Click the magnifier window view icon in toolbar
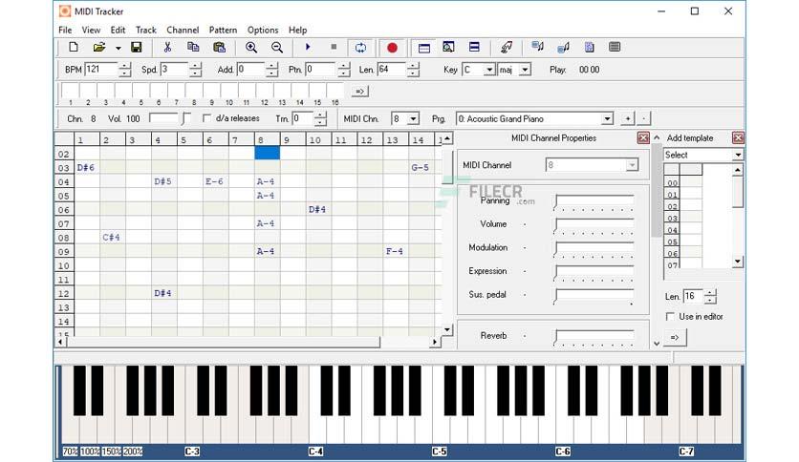This screenshot has width=799, height=462. tap(448, 48)
